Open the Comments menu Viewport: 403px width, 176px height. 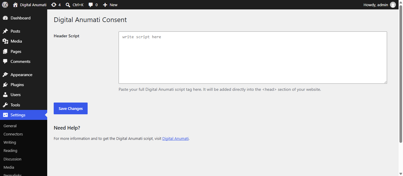click(24, 61)
